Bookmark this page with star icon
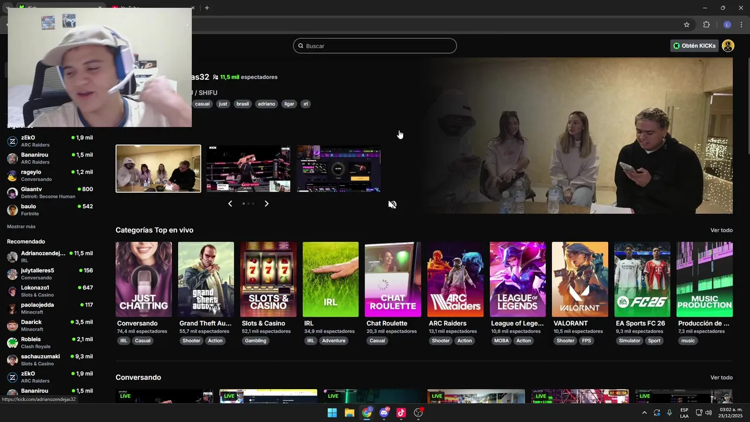The image size is (750, 422). coord(687,25)
